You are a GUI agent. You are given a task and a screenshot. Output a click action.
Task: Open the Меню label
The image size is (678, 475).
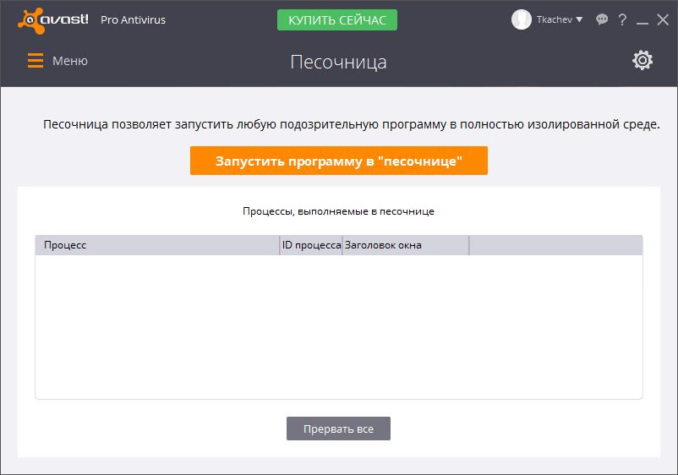click(70, 61)
